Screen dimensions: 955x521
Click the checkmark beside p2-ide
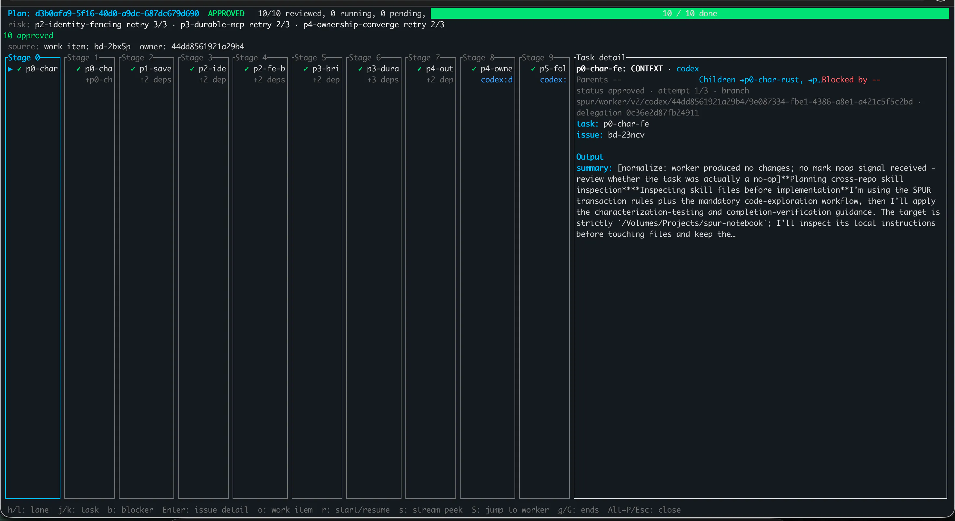[192, 69]
